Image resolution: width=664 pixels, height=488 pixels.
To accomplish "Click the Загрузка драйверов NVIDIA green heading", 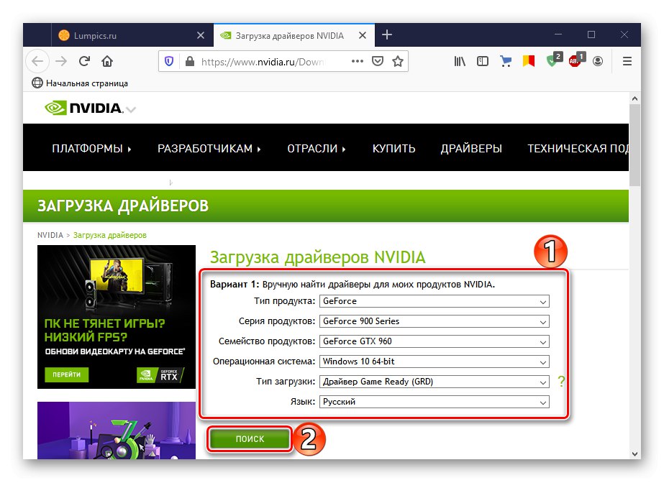I will pyautogui.click(x=317, y=257).
